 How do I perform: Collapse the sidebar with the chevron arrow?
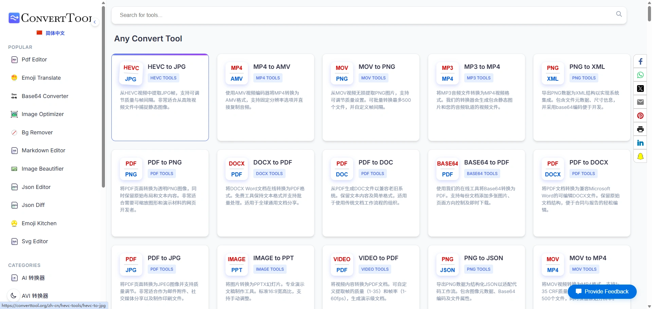click(95, 22)
